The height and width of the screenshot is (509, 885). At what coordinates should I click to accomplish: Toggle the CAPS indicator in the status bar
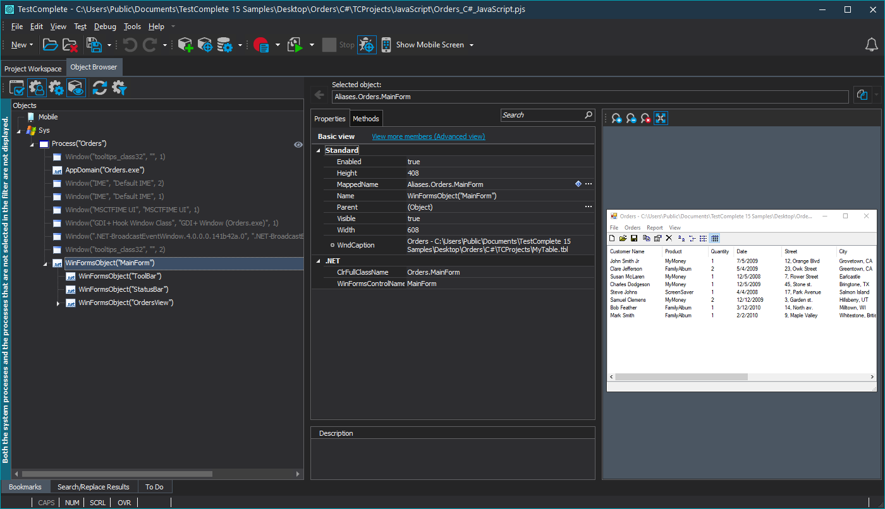click(46, 502)
